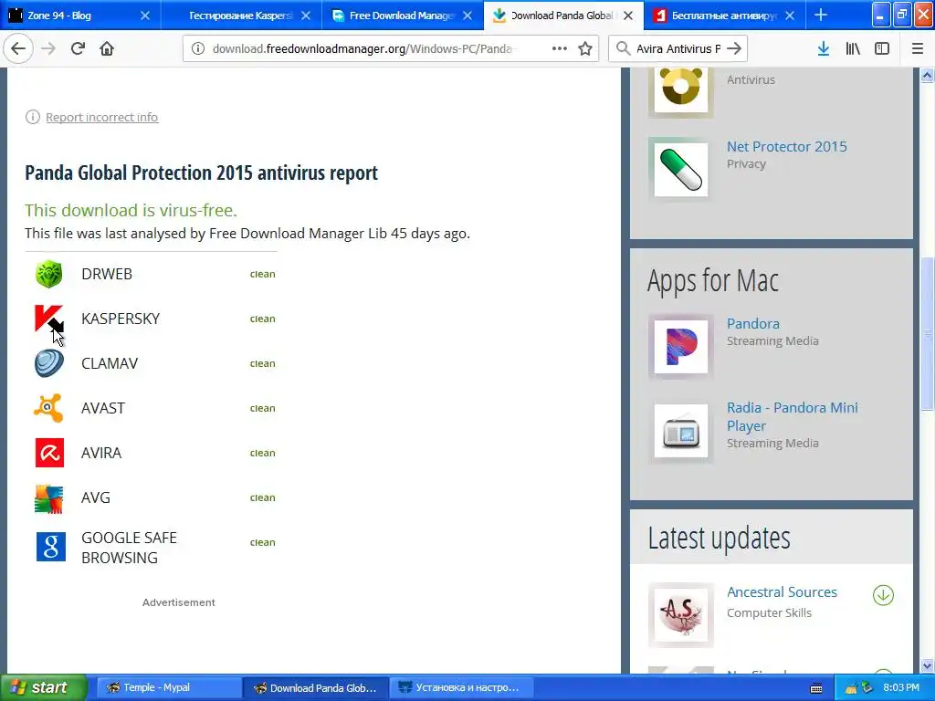
Task: Show site information icon in address bar
Action: coord(198,48)
